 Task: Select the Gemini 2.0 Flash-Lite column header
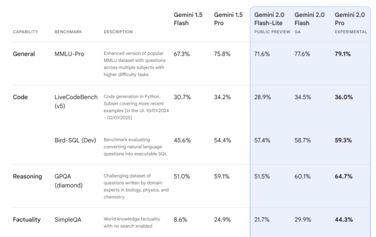(x=270, y=19)
